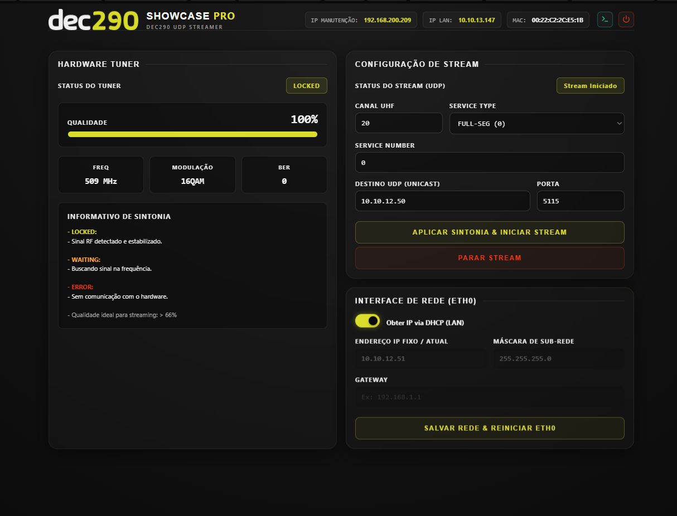Click the Modulação 16QAM card
677x516 pixels.
coord(192,175)
